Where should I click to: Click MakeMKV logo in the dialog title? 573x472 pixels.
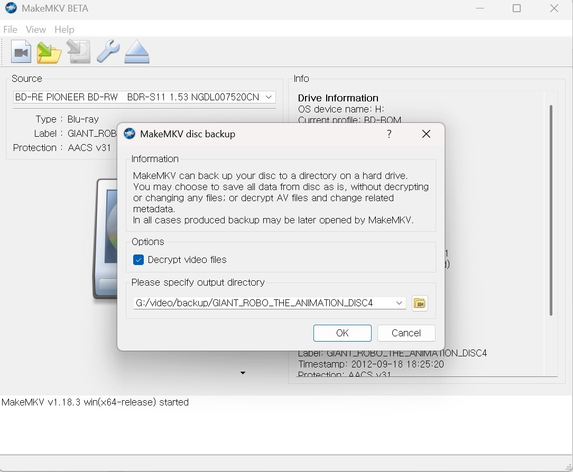130,134
